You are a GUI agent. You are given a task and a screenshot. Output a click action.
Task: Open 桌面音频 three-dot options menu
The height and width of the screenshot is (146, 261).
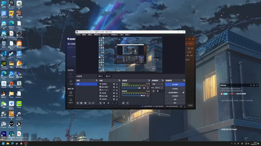pos(148,95)
